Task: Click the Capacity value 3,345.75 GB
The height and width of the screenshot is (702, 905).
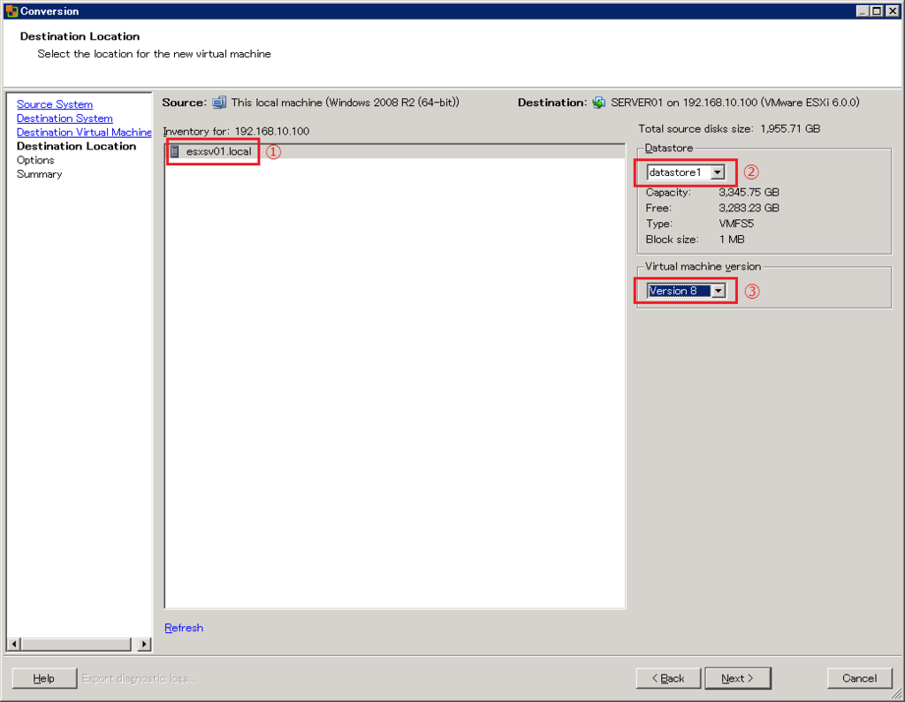Action: tap(749, 192)
